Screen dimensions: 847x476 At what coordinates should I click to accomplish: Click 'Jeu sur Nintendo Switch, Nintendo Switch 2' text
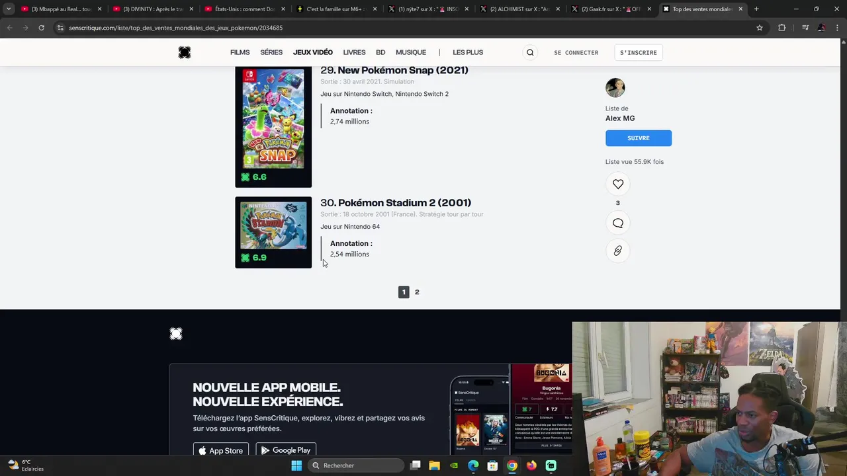[x=384, y=94]
